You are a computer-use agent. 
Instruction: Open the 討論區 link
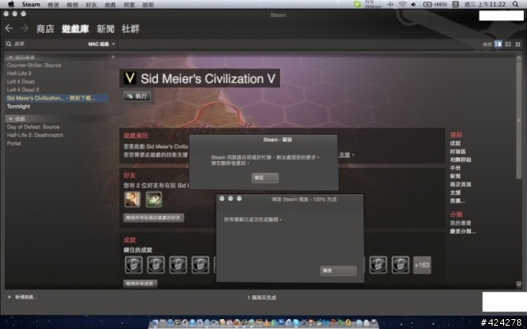[x=458, y=151]
